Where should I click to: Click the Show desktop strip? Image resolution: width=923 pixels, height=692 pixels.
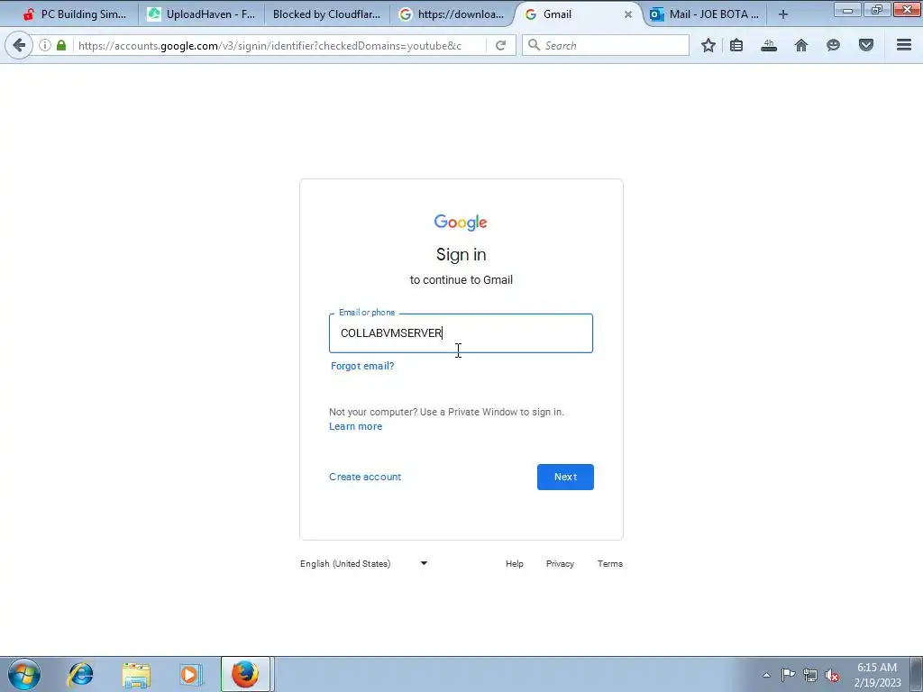click(x=917, y=674)
